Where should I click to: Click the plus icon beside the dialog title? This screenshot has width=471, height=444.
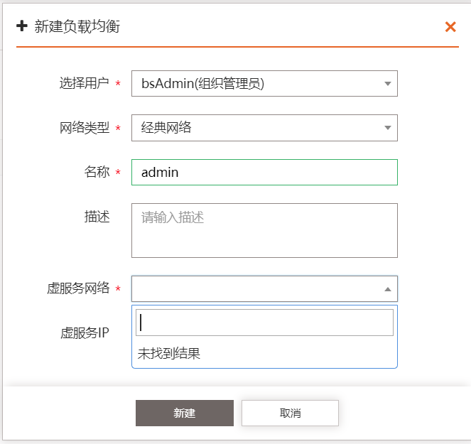coord(22,26)
